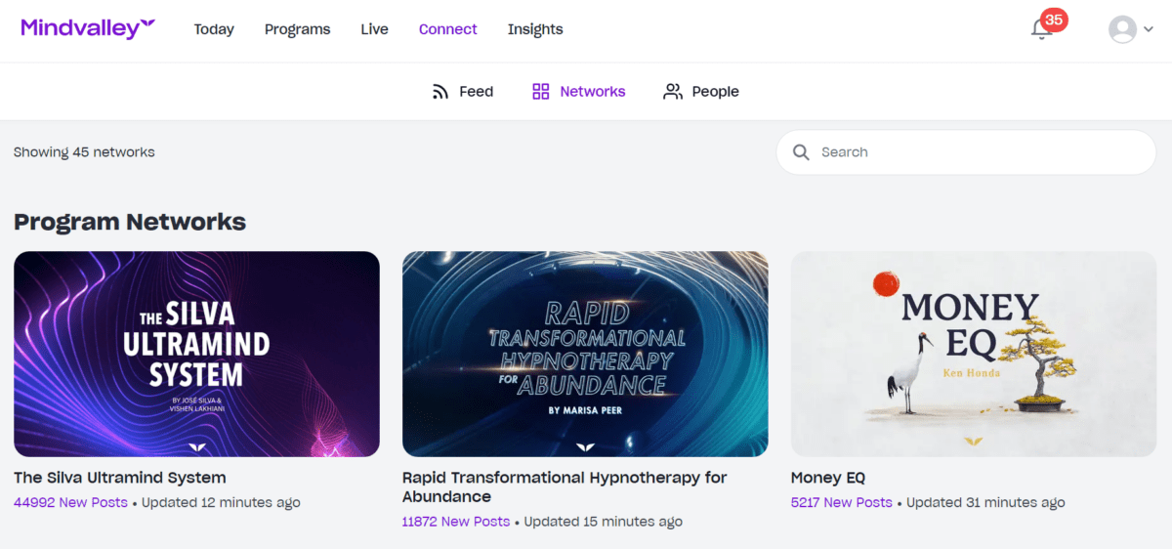
Task: Open the notifications bell icon
Action: (1041, 29)
